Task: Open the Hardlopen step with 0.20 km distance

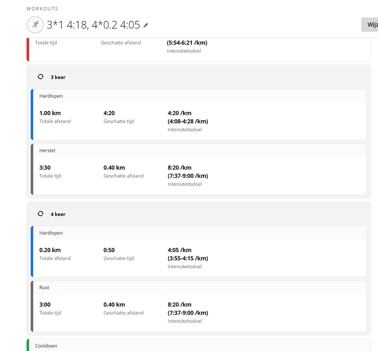Action: [x=51, y=233]
